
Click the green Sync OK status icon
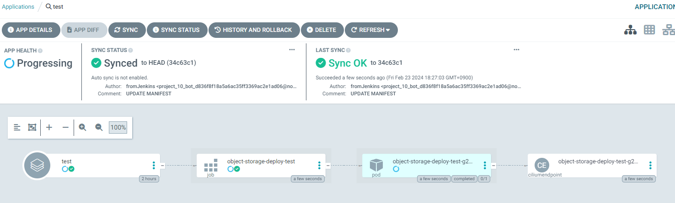321,63
